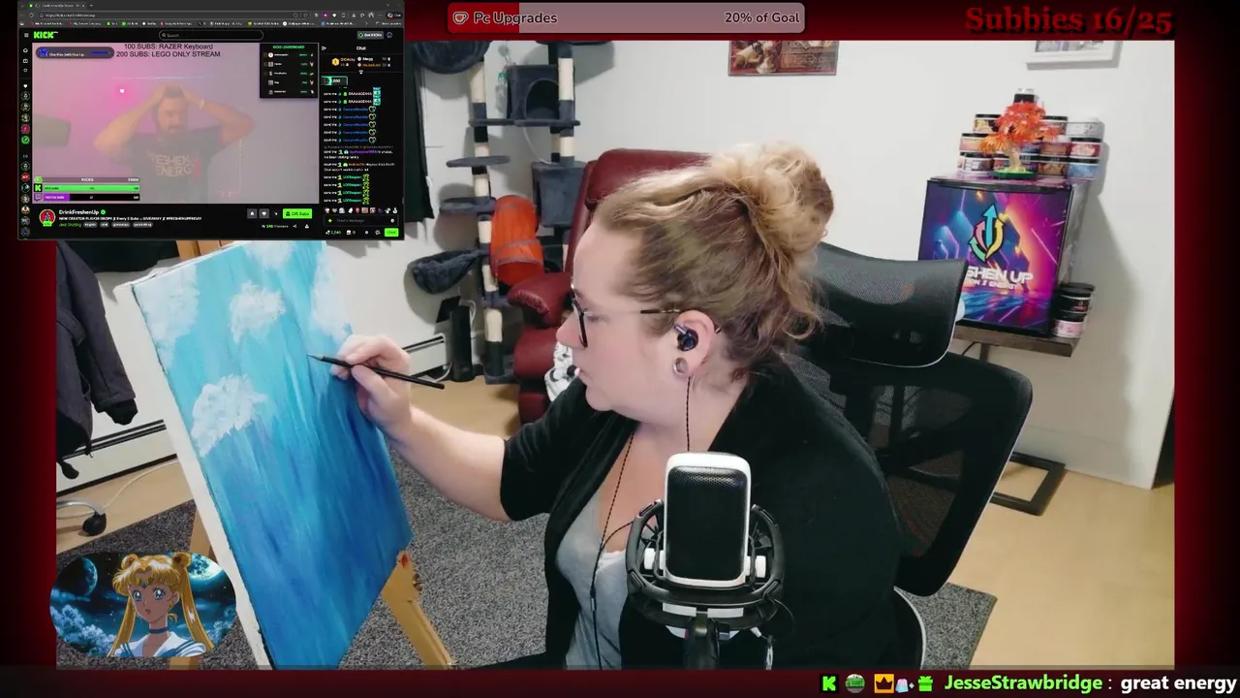
Task: Open the Just Chatting category link
Action: (70, 225)
